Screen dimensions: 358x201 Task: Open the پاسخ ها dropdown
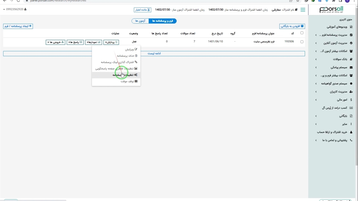coord(75,42)
